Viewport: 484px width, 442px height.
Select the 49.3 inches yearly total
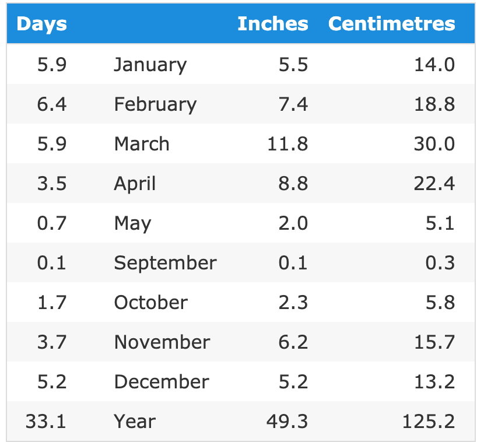click(x=287, y=421)
